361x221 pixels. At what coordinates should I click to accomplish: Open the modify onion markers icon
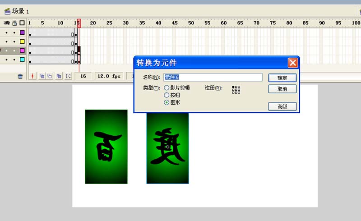[x=69, y=76]
